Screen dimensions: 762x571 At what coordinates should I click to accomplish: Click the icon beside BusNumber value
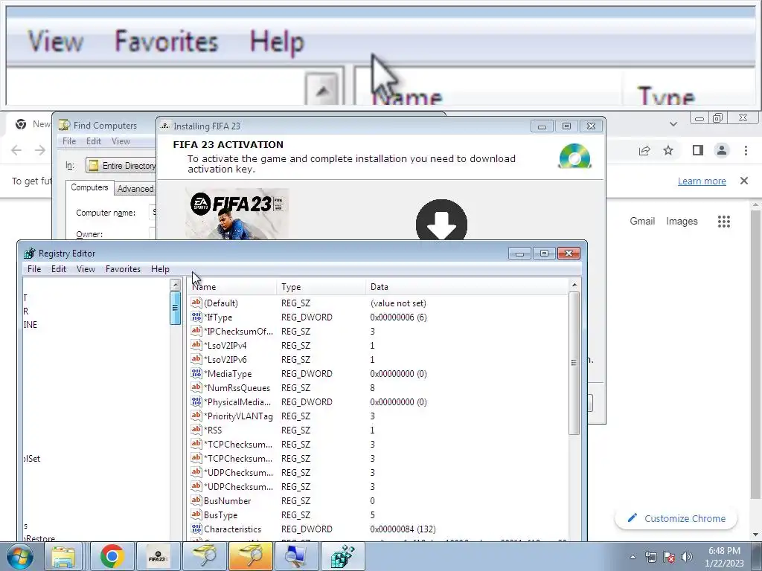tap(196, 500)
